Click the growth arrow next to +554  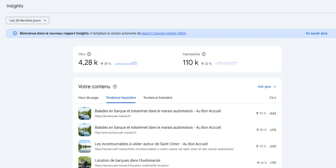click(257, 113)
